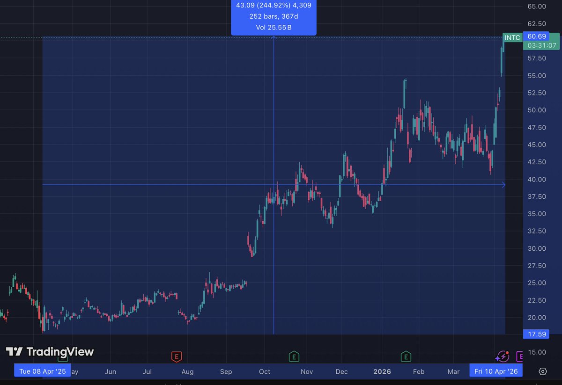The height and width of the screenshot is (385, 562).
Task: Click the 35.00 price scale label
Action: (x=536, y=214)
